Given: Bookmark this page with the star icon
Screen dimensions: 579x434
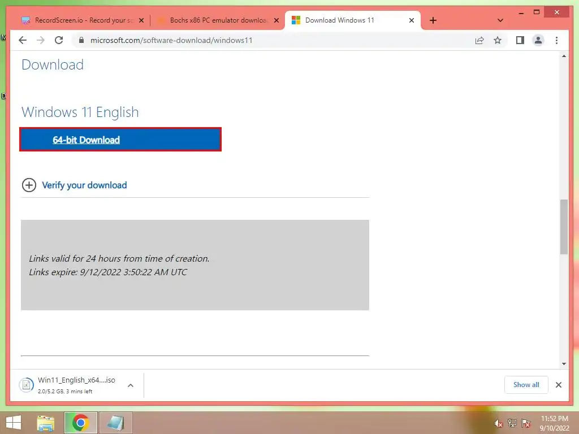Looking at the screenshot, I should (498, 40).
